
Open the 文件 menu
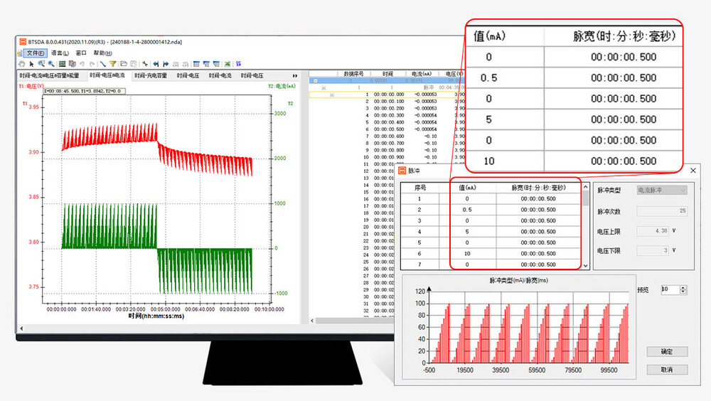click(34, 53)
